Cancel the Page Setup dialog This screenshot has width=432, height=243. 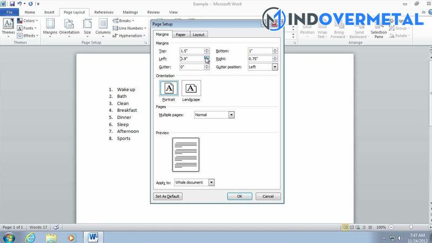click(x=268, y=197)
